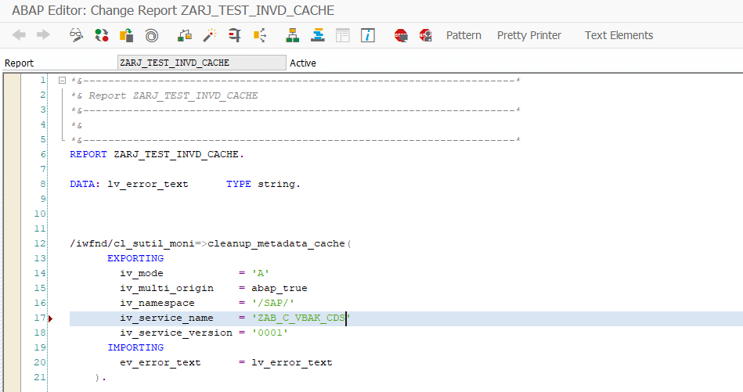Click the '/SAP/' namespace literal
The height and width of the screenshot is (392, 743).
click(273, 303)
